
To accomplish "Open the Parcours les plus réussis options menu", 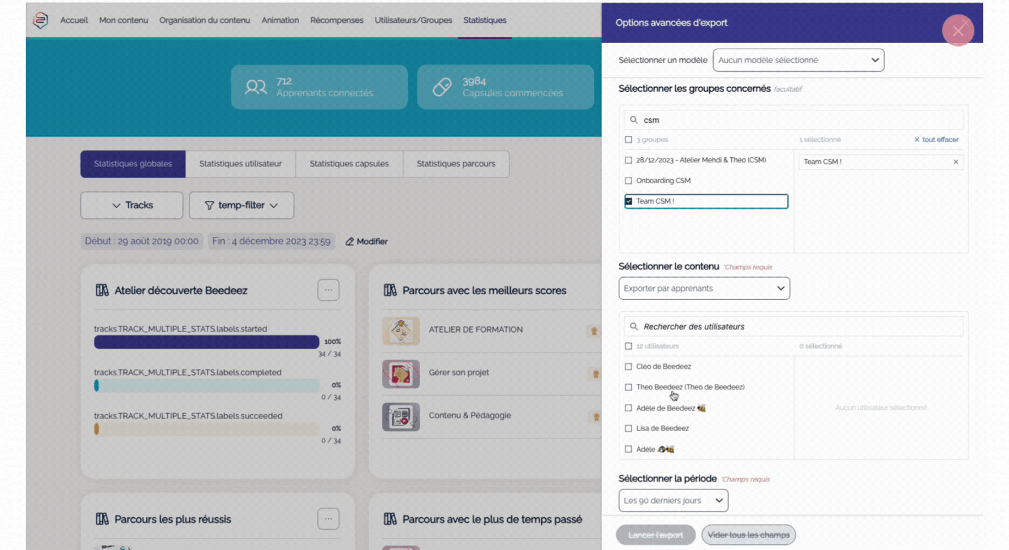I will tap(328, 519).
